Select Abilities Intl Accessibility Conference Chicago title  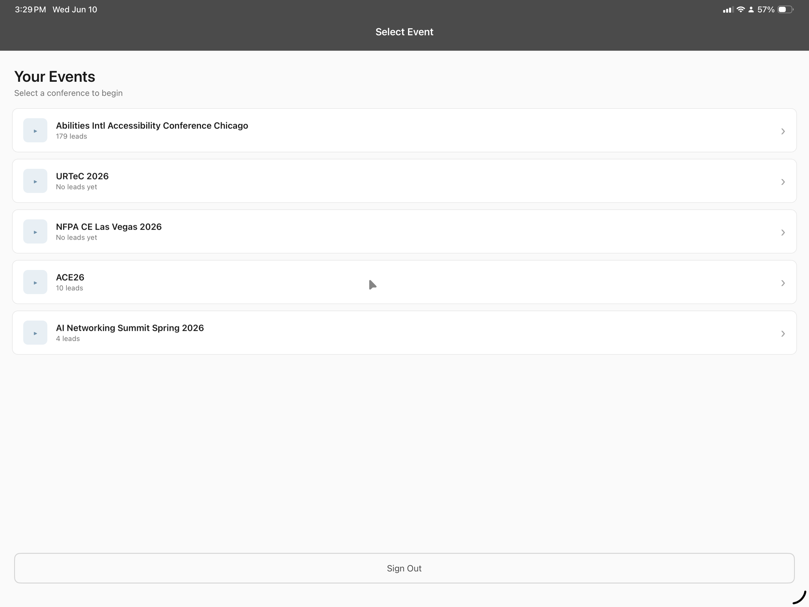point(152,126)
